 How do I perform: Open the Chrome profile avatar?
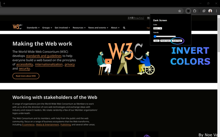pyautogui.click(x=210, y=11)
